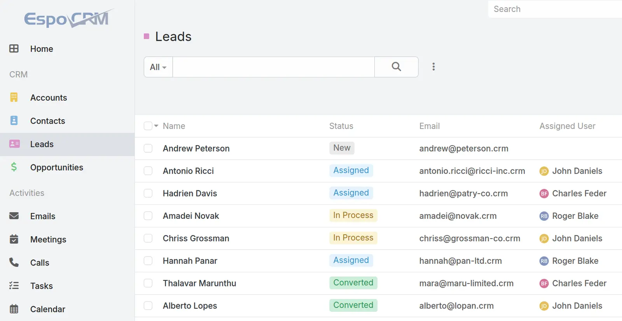Screen dimensions: 622x321
Task: Click the Calendar grid icon
Action: click(x=14, y=309)
